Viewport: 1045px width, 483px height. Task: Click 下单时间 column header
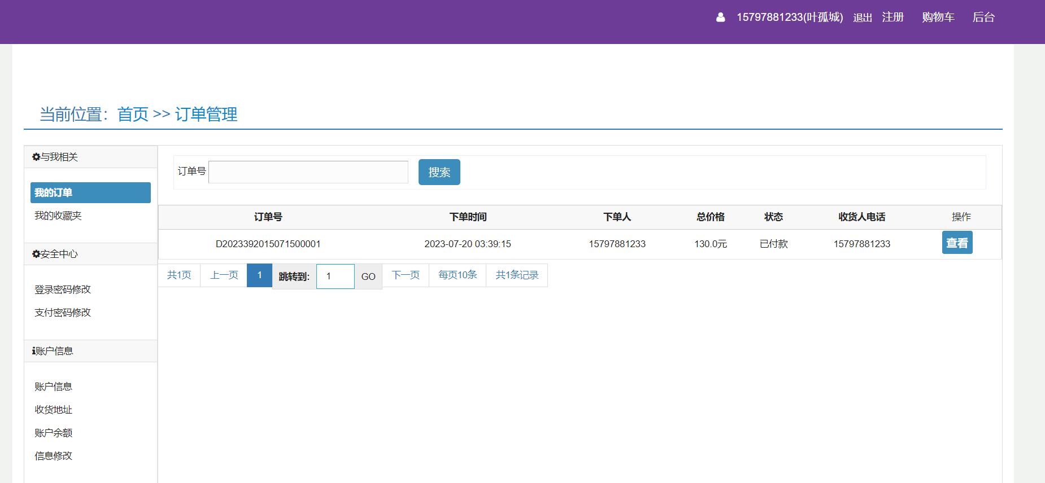pos(468,217)
